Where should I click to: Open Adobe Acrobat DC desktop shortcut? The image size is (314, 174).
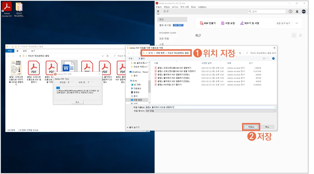pyautogui.click(x=7, y=9)
